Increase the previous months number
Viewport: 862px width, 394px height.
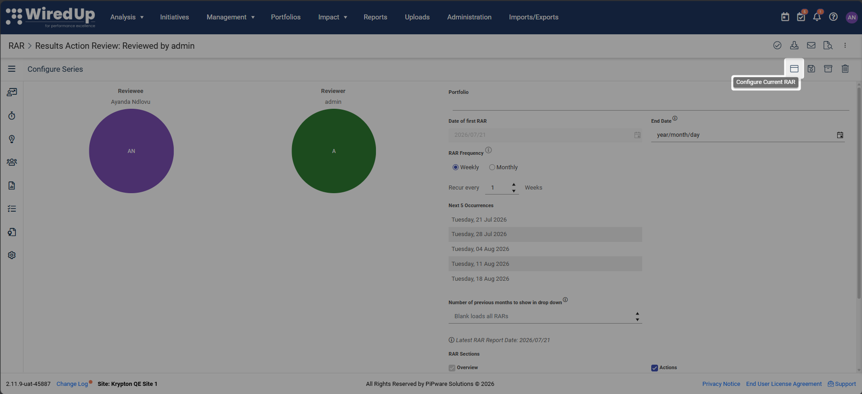coord(637,313)
